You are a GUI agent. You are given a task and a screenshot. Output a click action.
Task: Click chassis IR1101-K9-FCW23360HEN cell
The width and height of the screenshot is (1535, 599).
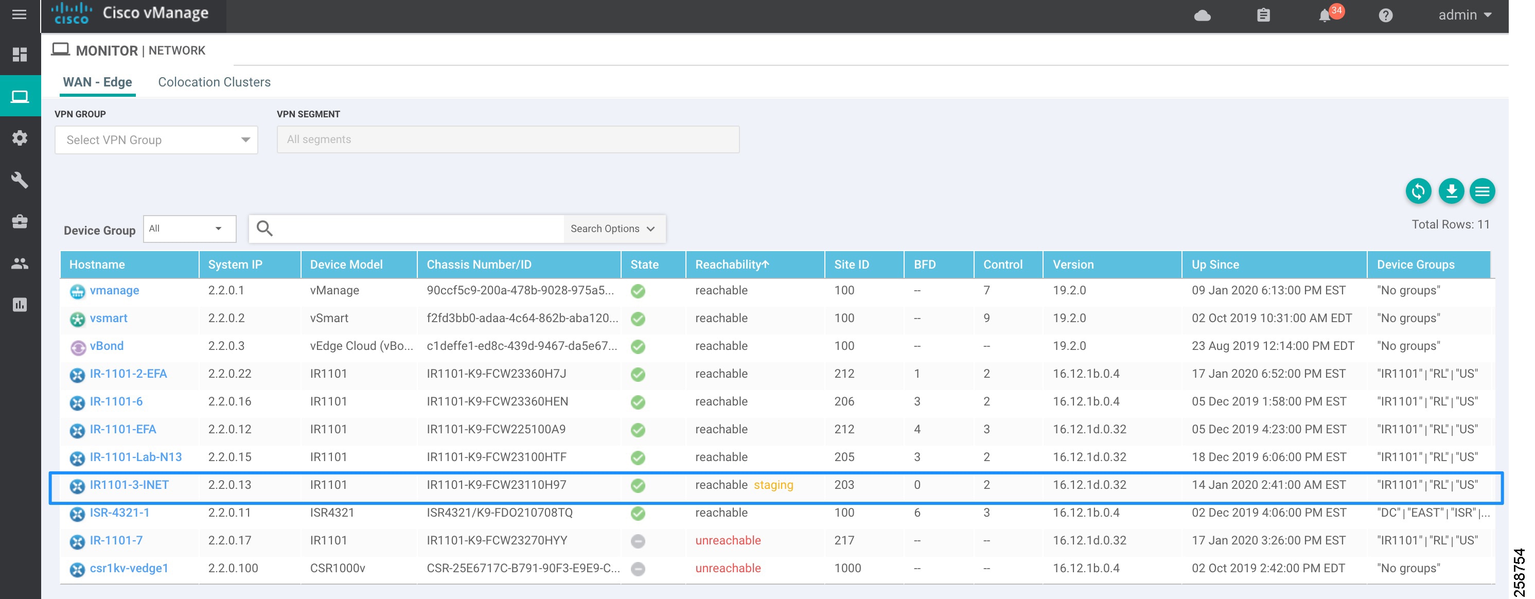coord(497,402)
